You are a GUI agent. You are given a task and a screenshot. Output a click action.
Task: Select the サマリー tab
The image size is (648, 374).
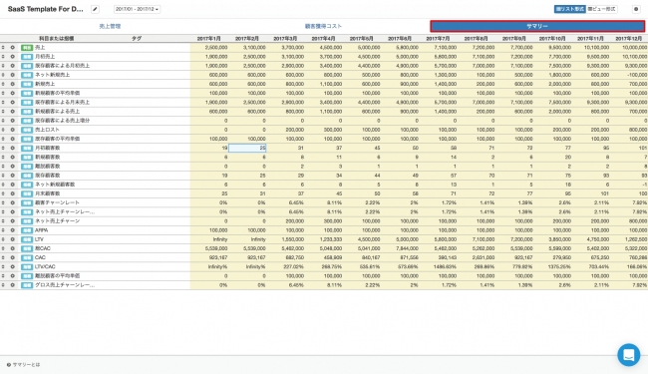537,26
